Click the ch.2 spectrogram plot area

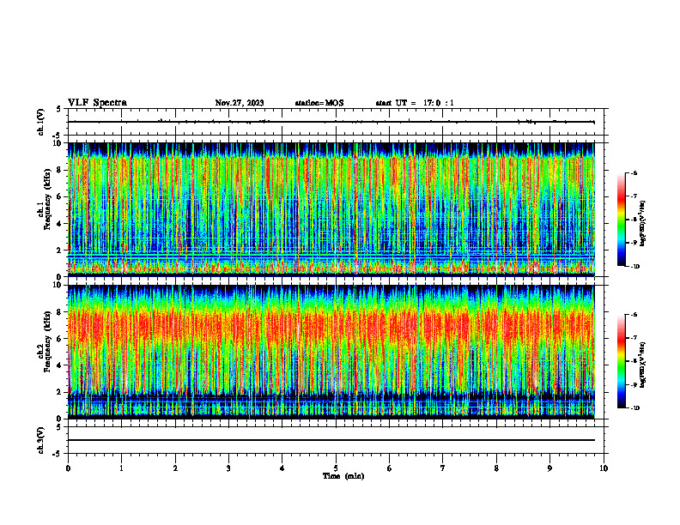(331, 352)
